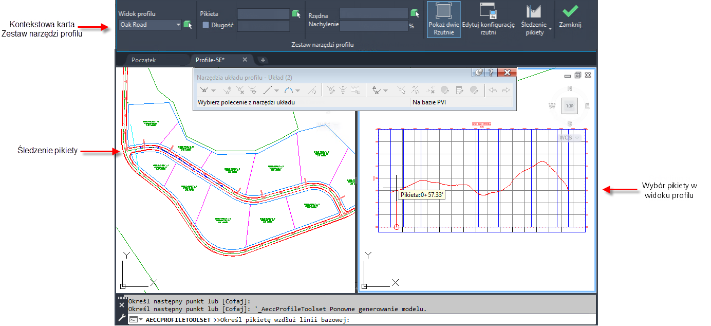Open the vertical curve tool dropdown arrow
711x326 pixels.
click(x=298, y=91)
